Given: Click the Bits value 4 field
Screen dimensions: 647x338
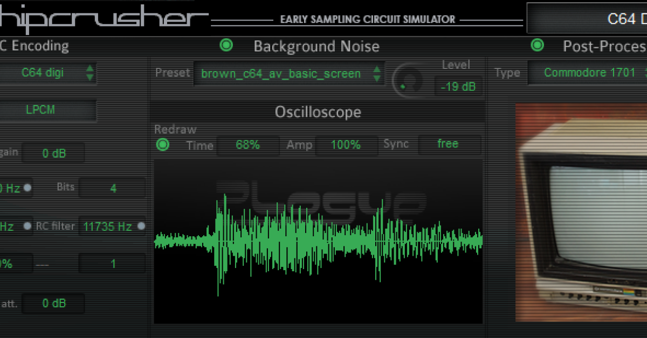Looking at the screenshot, I should pyautogui.click(x=113, y=188).
